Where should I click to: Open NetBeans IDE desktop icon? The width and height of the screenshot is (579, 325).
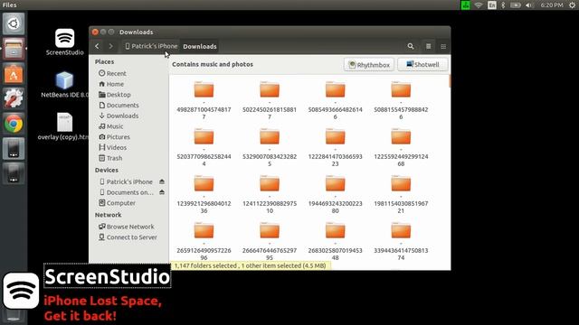[64, 85]
